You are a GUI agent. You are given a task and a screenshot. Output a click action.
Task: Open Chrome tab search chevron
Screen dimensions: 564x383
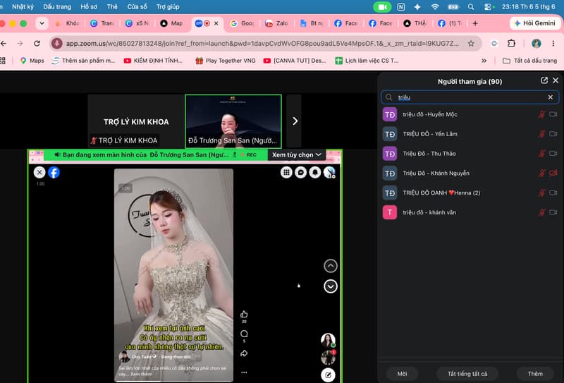42,23
